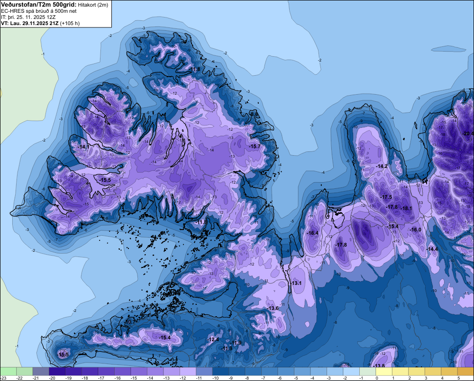
Task: Select the -13.6 temperature reading
Action: (x=273, y=308)
